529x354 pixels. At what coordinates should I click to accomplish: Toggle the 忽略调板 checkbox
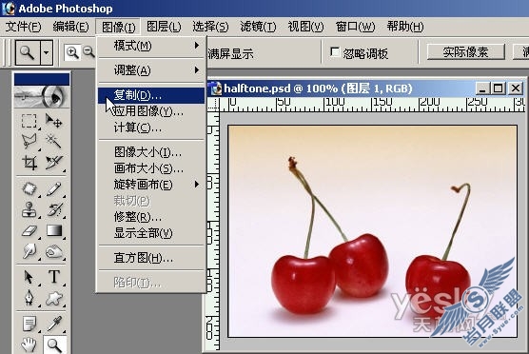pyautogui.click(x=335, y=52)
